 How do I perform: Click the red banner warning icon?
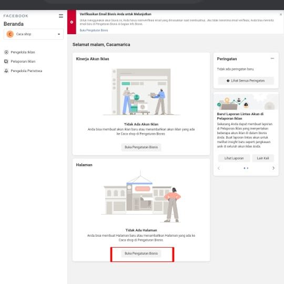coord(72,22)
